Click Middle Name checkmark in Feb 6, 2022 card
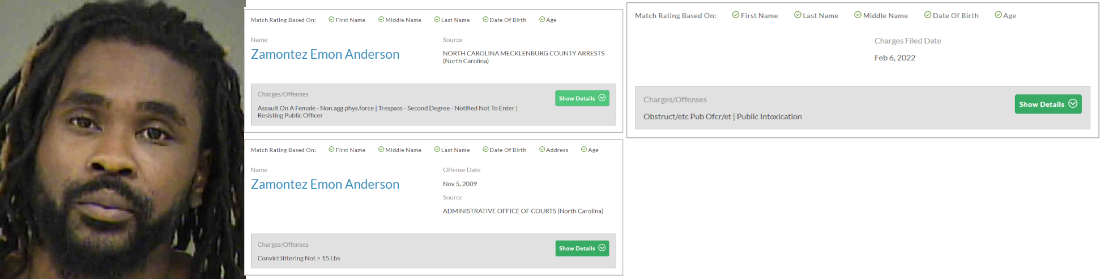This screenshot has height=279, width=1100. [x=858, y=15]
